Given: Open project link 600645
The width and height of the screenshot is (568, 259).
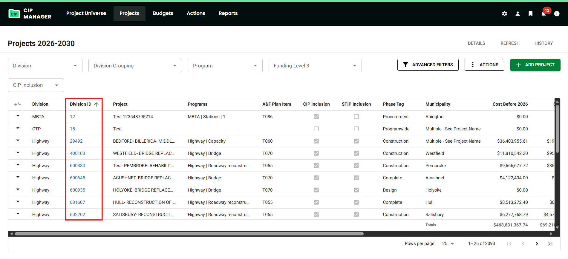Looking at the screenshot, I should tap(77, 178).
